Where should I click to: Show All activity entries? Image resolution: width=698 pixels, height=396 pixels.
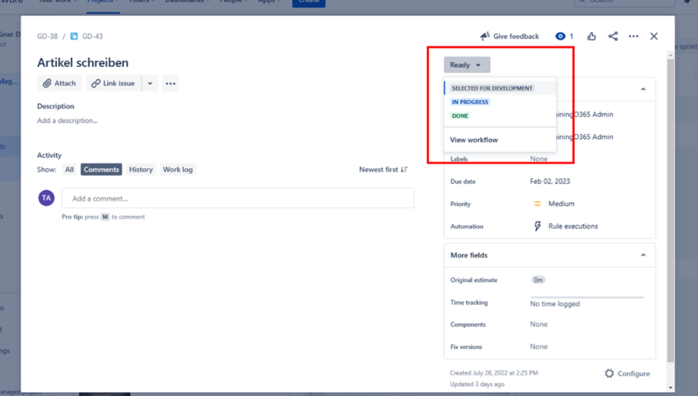tap(69, 169)
